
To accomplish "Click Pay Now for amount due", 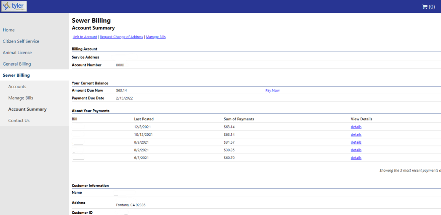I will [x=272, y=91].
